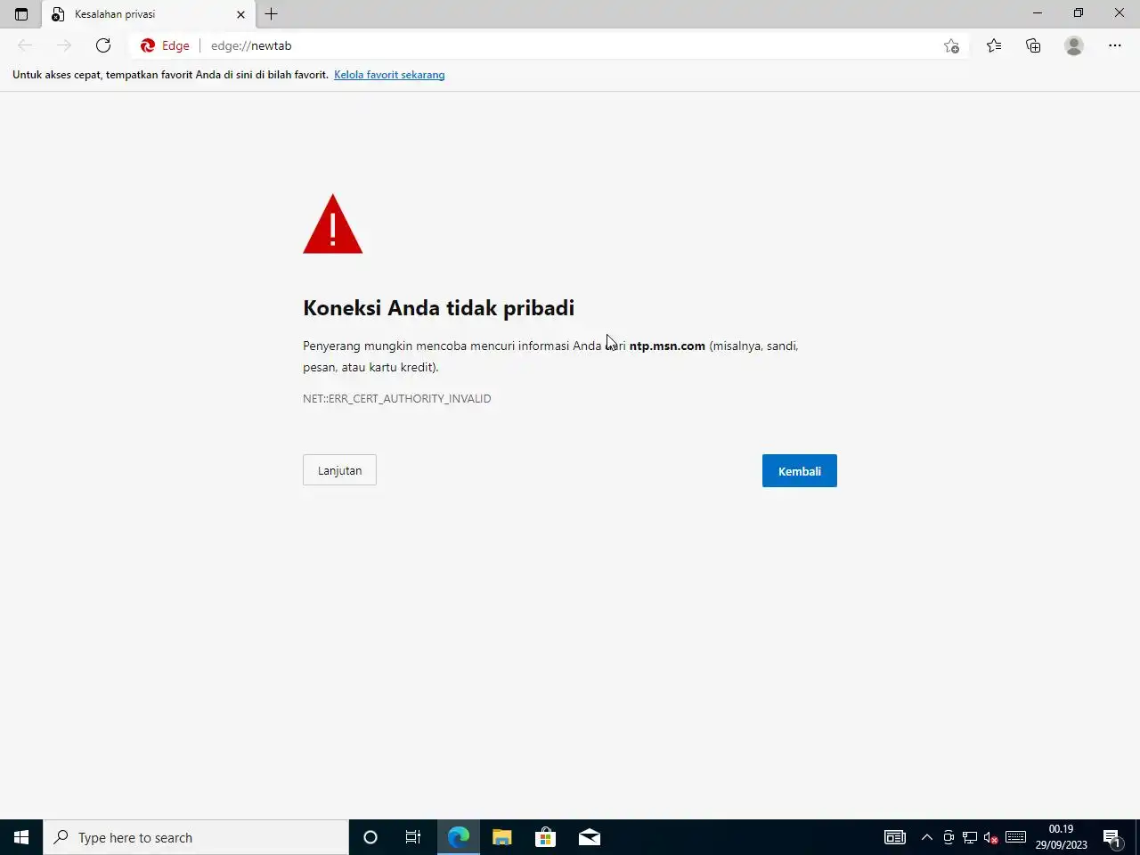The height and width of the screenshot is (855, 1140).
Task: Click the Type here to search box
Action: coord(196,837)
